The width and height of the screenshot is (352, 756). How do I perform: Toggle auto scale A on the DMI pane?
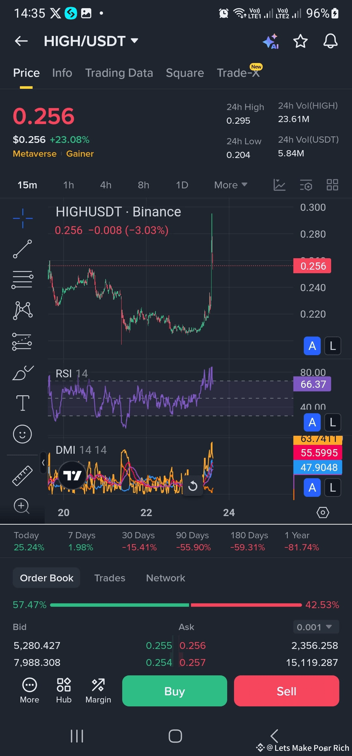pyautogui.click(x=312, y=487)
